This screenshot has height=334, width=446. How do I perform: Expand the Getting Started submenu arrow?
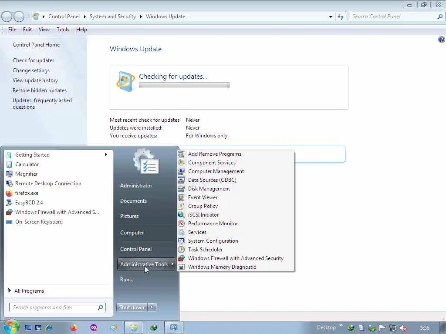click(106, 154)
